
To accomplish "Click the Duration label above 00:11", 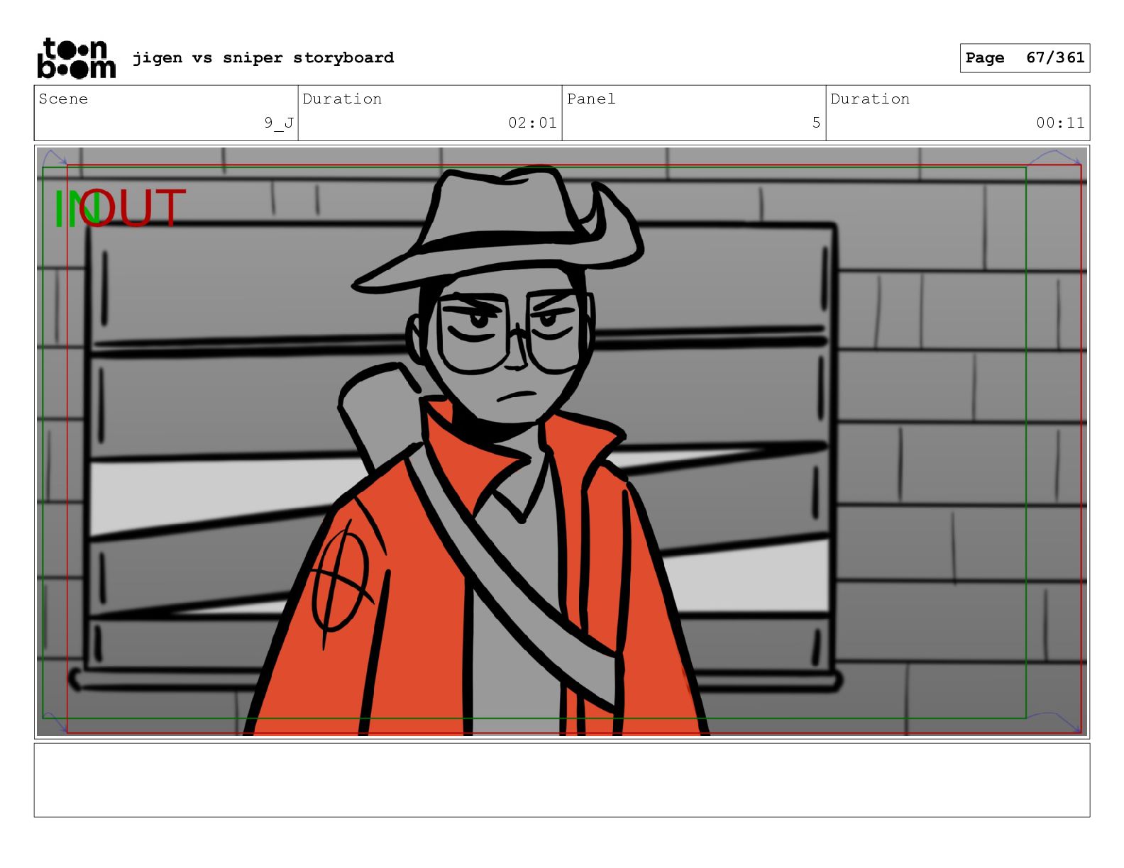I will point(870,99).
